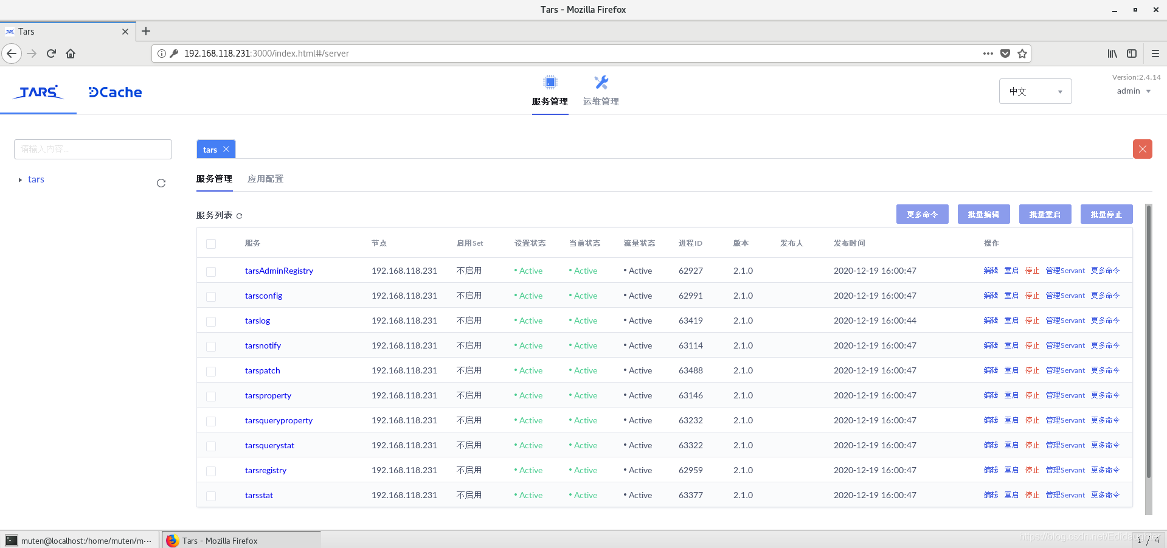
Task: Open 更多命令 for tarslog row
Action: [1105, 321]
